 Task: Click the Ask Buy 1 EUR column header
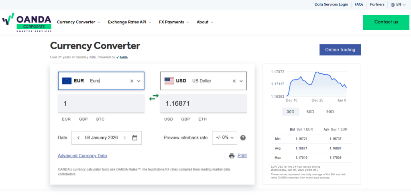click(x=335, y=129)
